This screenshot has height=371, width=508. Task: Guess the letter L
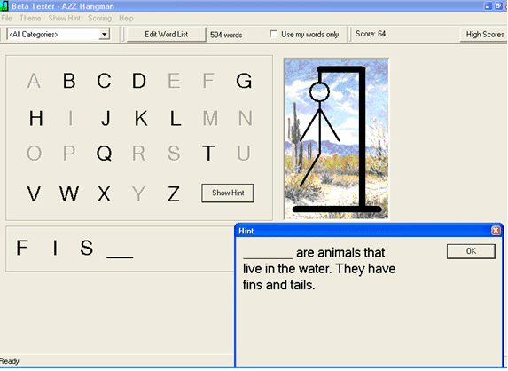coord(176,118)
